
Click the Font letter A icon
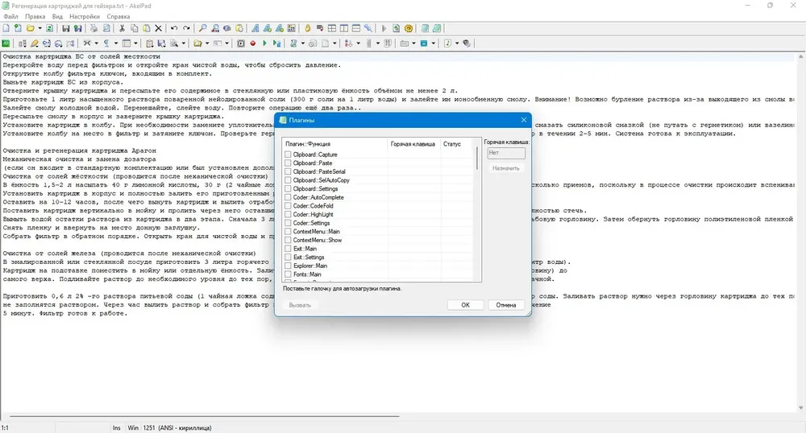point(256,29)
